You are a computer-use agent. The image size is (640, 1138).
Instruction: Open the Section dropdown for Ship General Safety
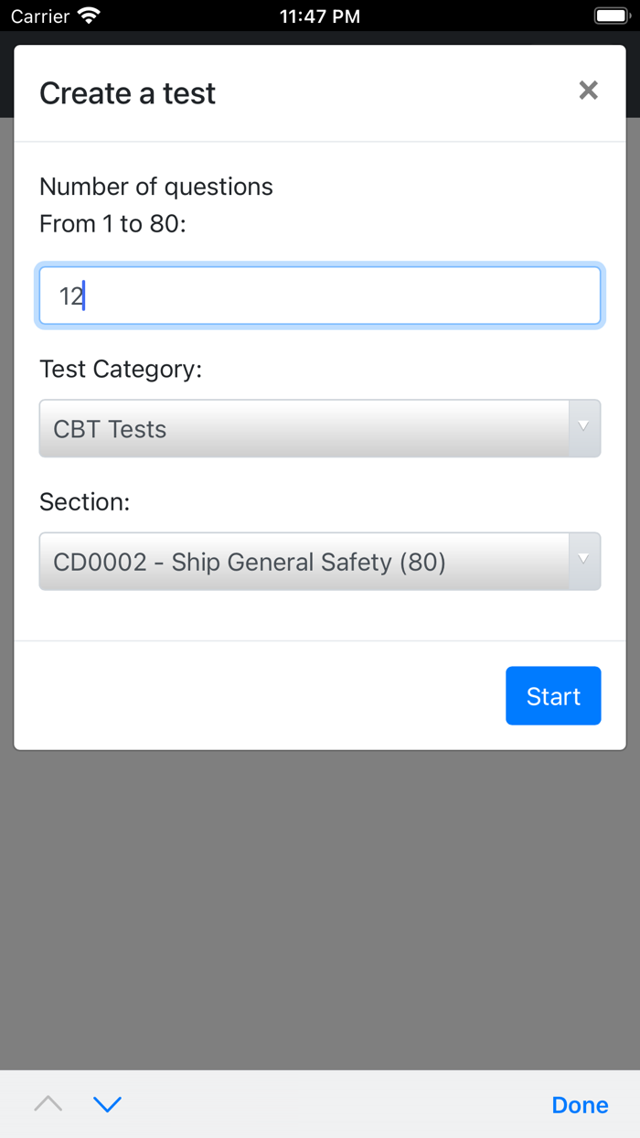click(x=319, y=561)
